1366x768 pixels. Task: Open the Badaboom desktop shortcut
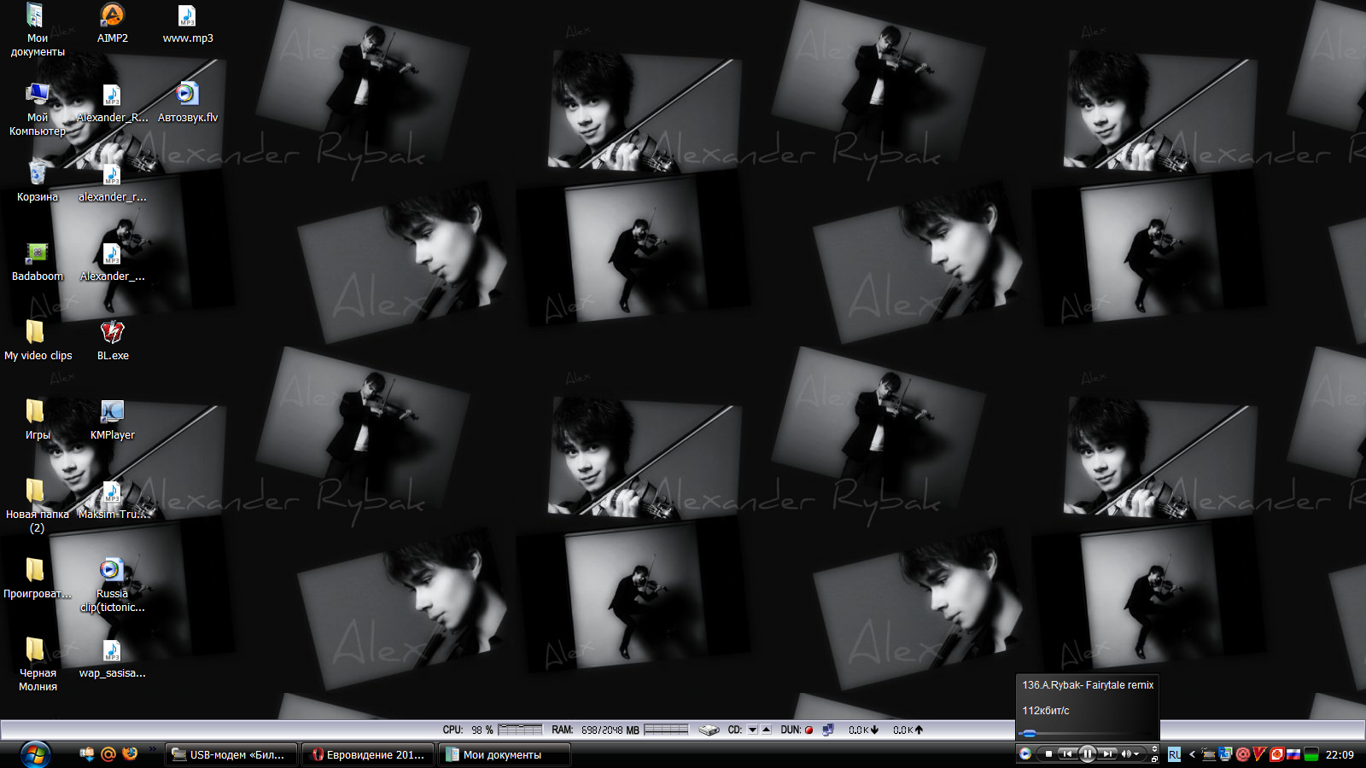point(37,254)
